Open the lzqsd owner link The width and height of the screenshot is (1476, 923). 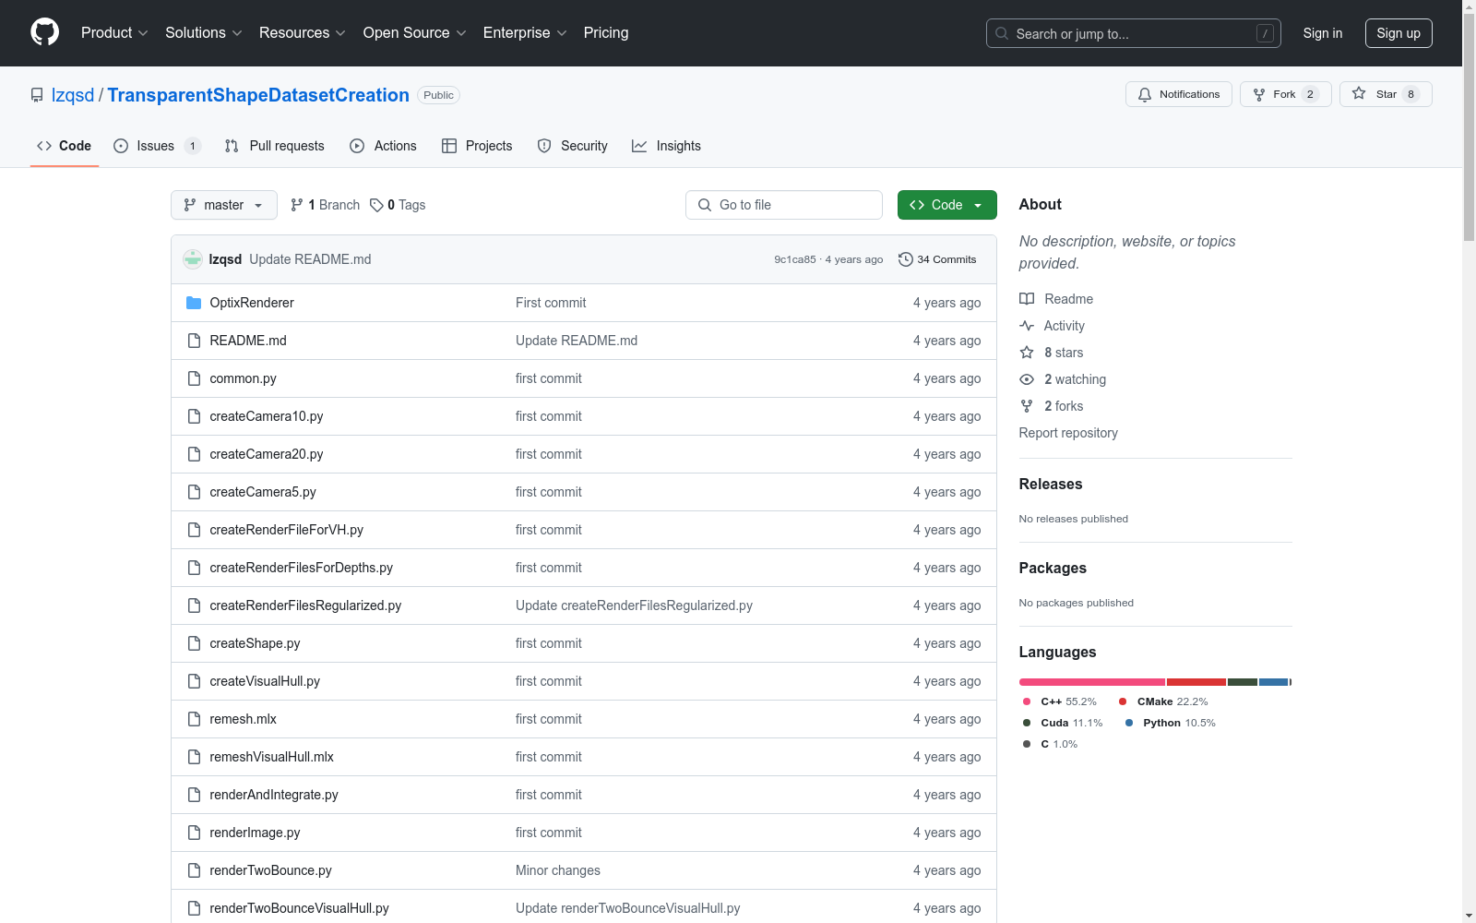click(73, 95)
